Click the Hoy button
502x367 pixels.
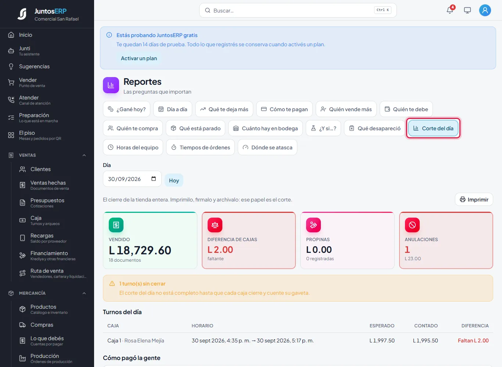[x=174, y=180]
